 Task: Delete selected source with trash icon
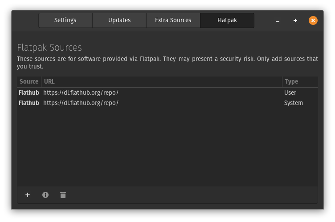tap(63, 195)
